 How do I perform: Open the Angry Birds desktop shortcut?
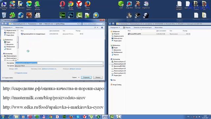coord(129,5)
